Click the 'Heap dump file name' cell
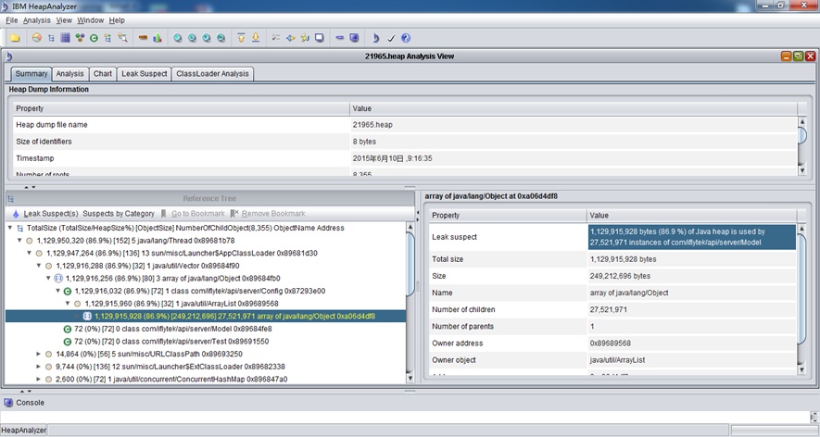The width and height of the screenshot is (820, 437). pos(181,125)
